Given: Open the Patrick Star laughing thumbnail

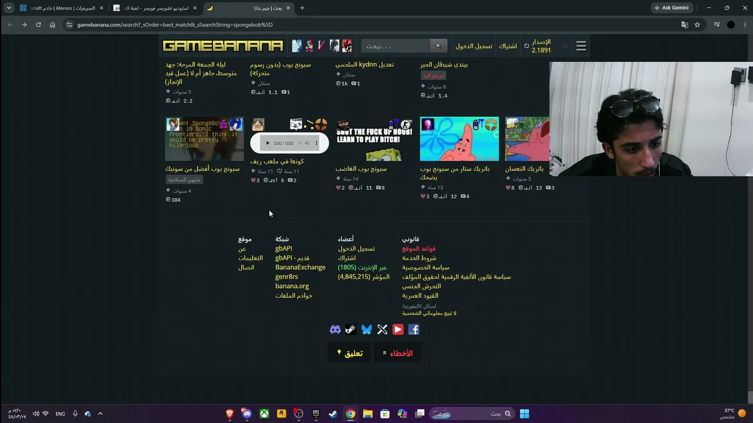Looking at the screenshot, I should coord(459,139).
